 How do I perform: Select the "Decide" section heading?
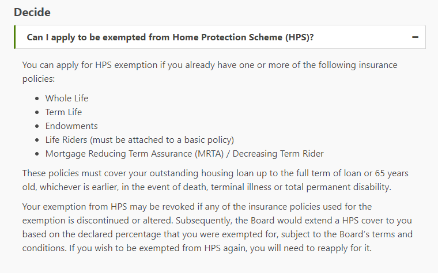[32, 12]
